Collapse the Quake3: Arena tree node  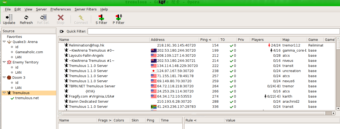click(4, 42)
